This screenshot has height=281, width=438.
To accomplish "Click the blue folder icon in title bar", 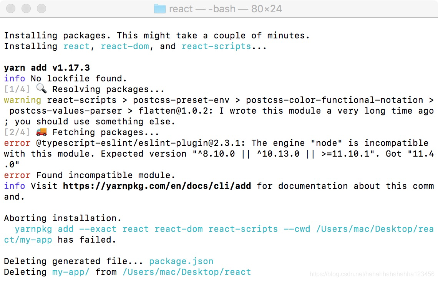I will (x=159, y=8).
